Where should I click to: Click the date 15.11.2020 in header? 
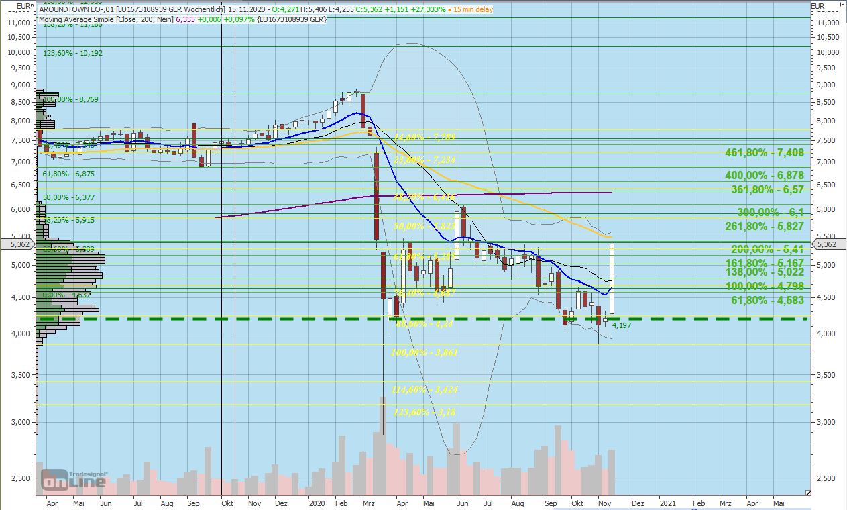[x=248, y=9]
